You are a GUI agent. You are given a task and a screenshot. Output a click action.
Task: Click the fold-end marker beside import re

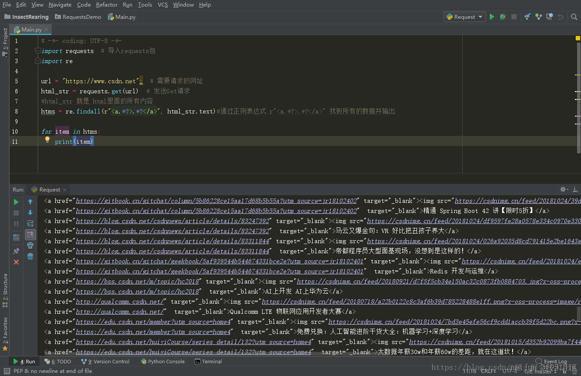pos(38,61)
